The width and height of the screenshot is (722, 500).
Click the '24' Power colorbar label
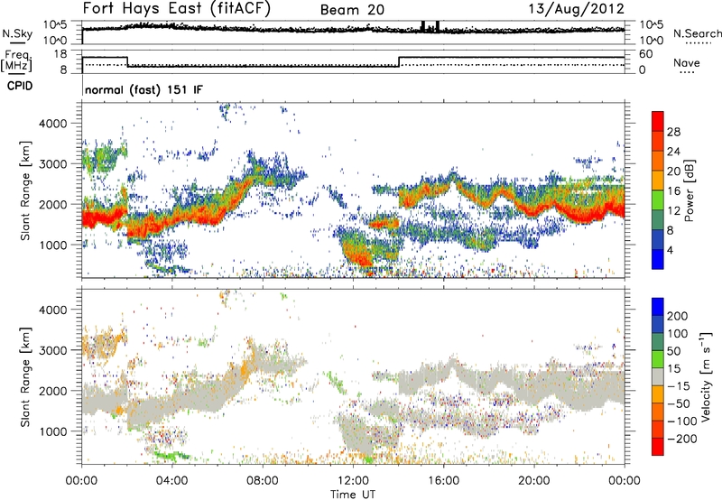[x=673, y=152]
